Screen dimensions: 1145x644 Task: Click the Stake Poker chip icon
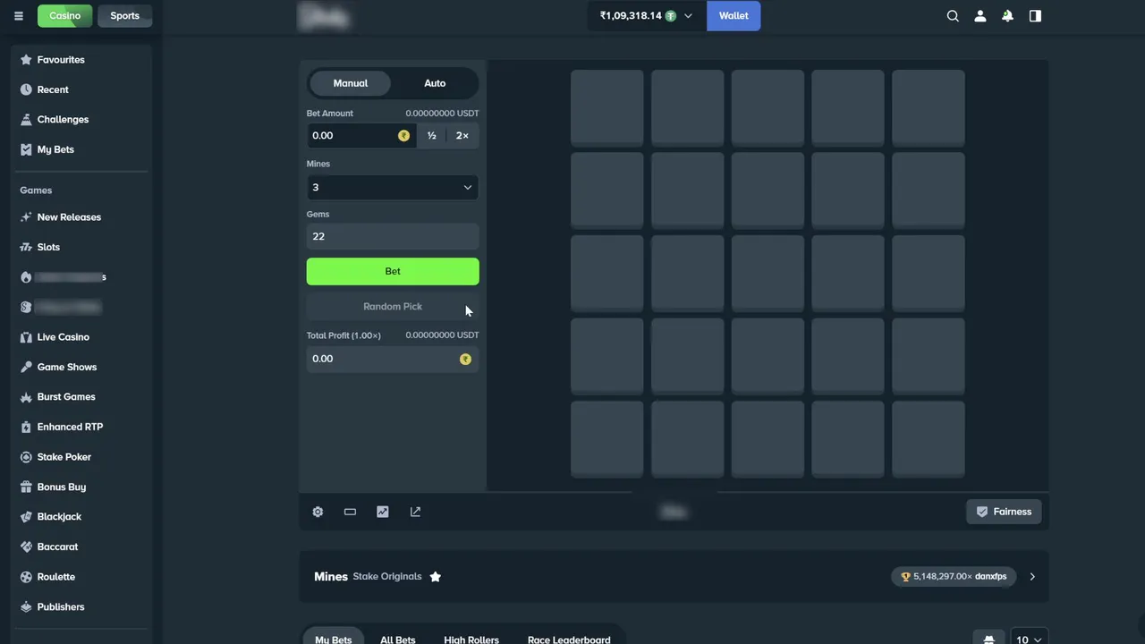[x=26, y=457]
